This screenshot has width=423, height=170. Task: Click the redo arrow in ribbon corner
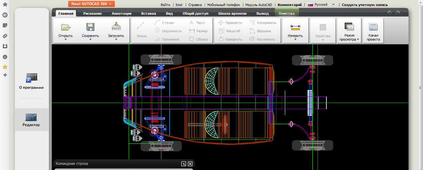click(398, 13)
